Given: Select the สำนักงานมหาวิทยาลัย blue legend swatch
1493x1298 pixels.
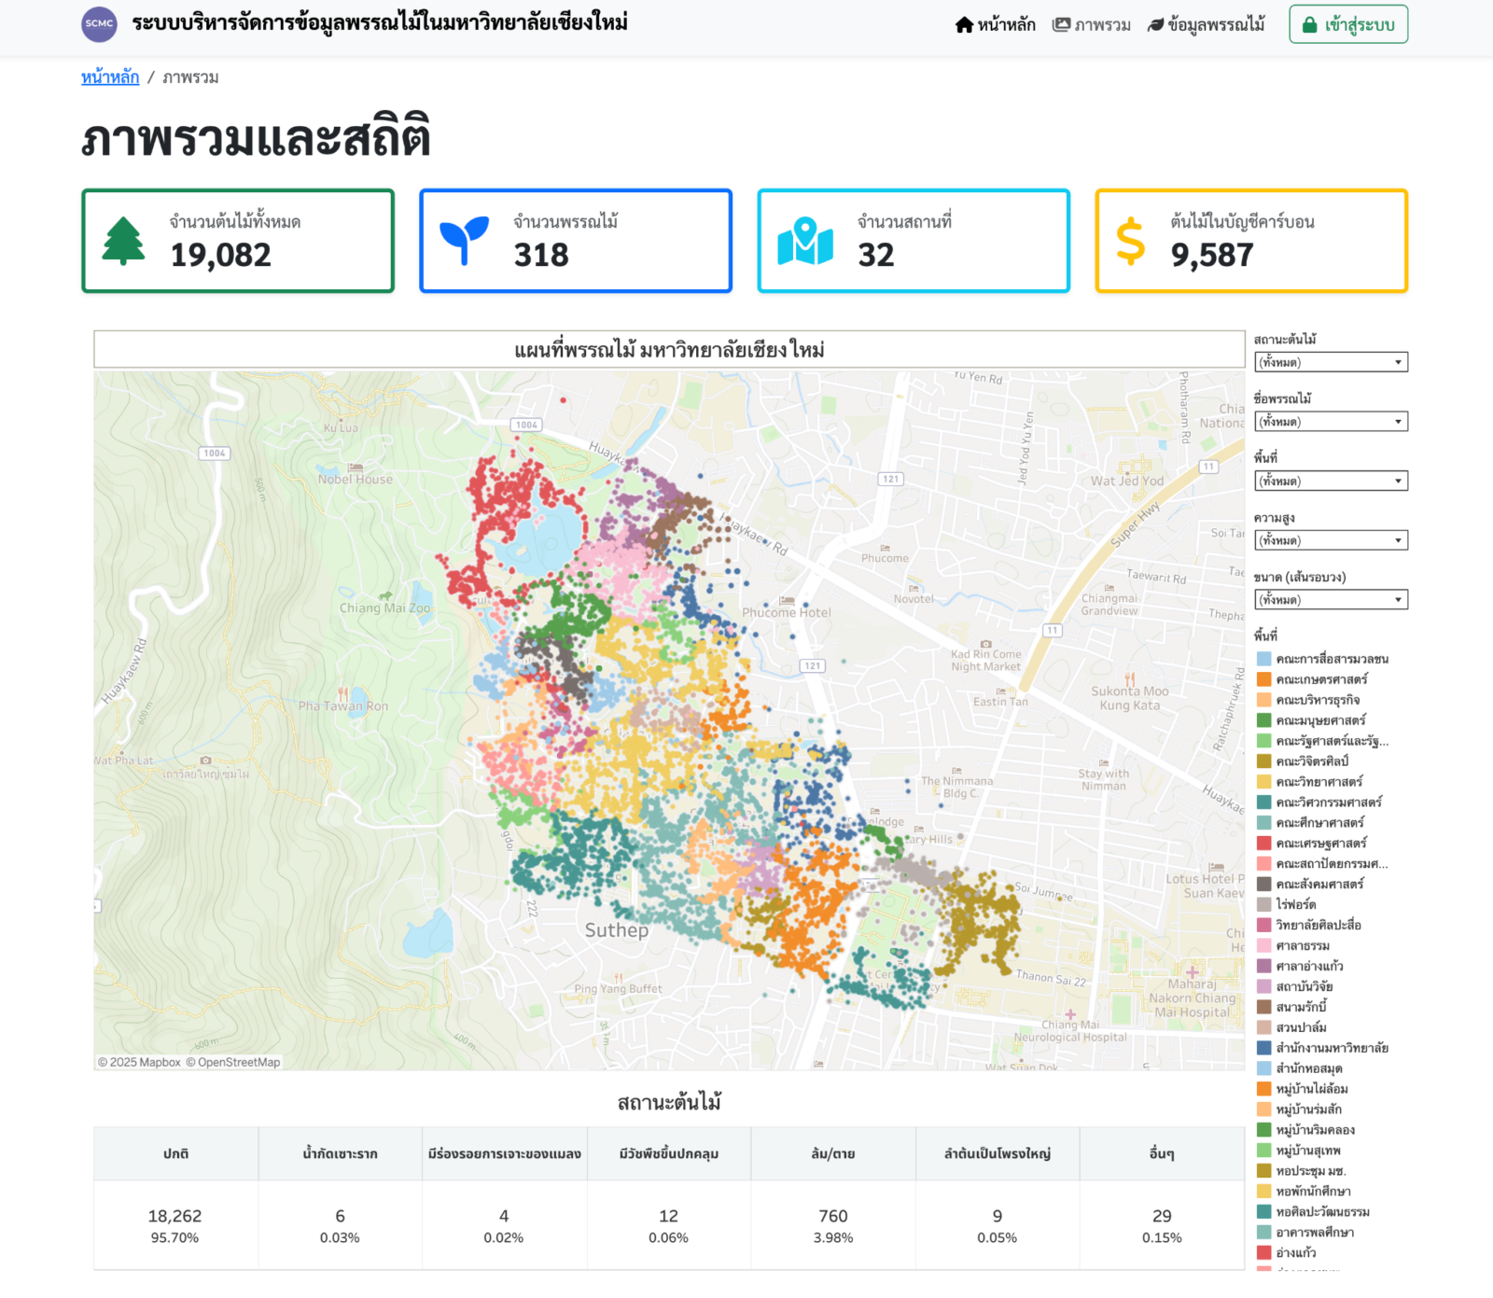Looking at the screenshot, I should coord(1263,1048).
